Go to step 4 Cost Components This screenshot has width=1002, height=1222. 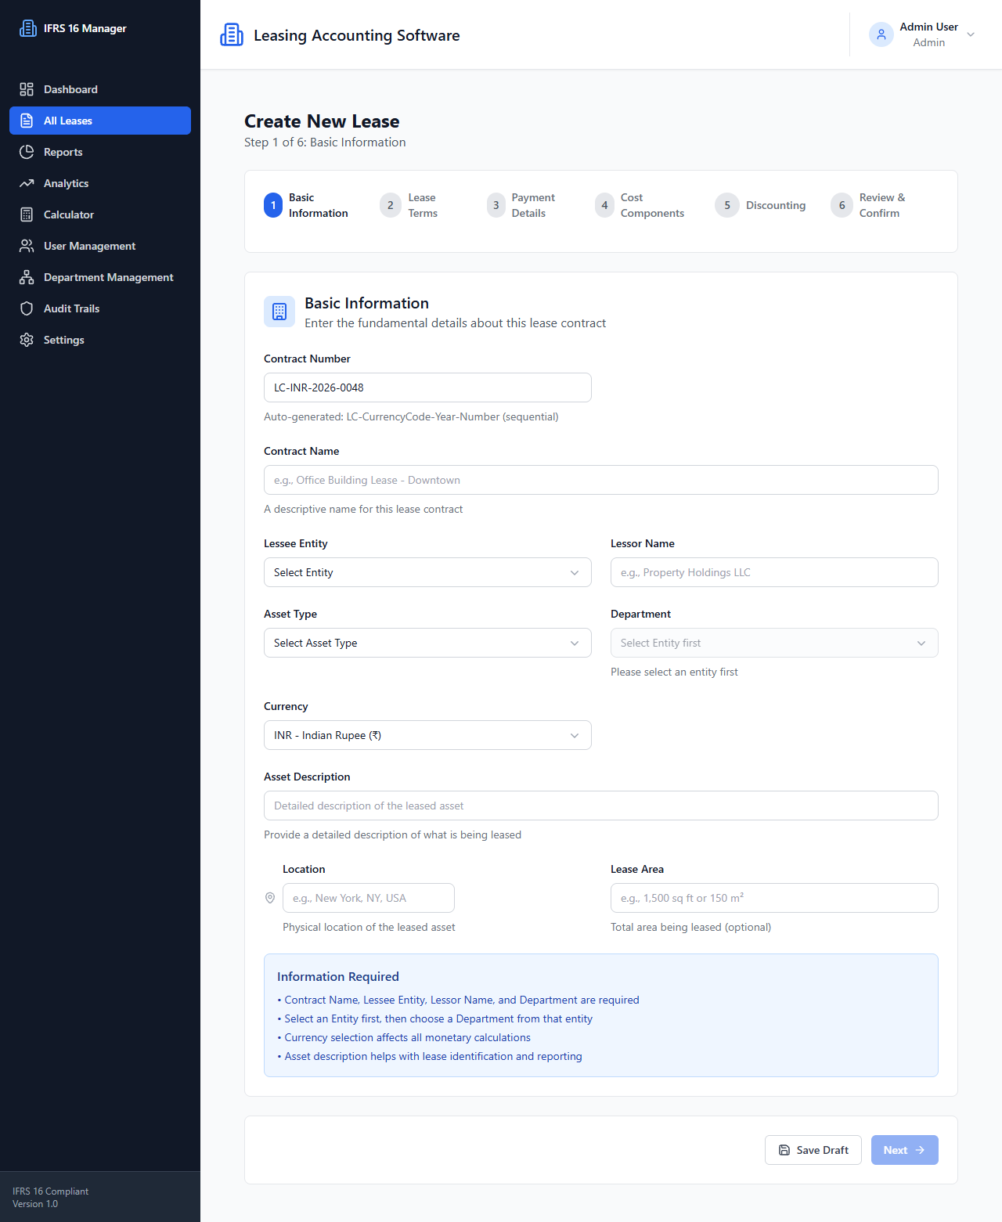pyautogui.click(x=639, y=205)
